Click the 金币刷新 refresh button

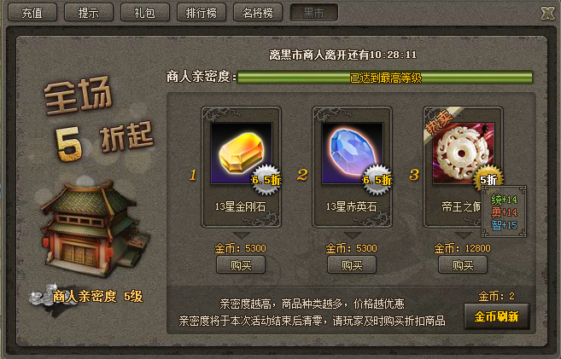[497, 316]
